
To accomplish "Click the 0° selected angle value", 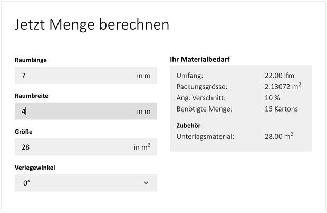I will pyautogui.click(x=26, y=183).
